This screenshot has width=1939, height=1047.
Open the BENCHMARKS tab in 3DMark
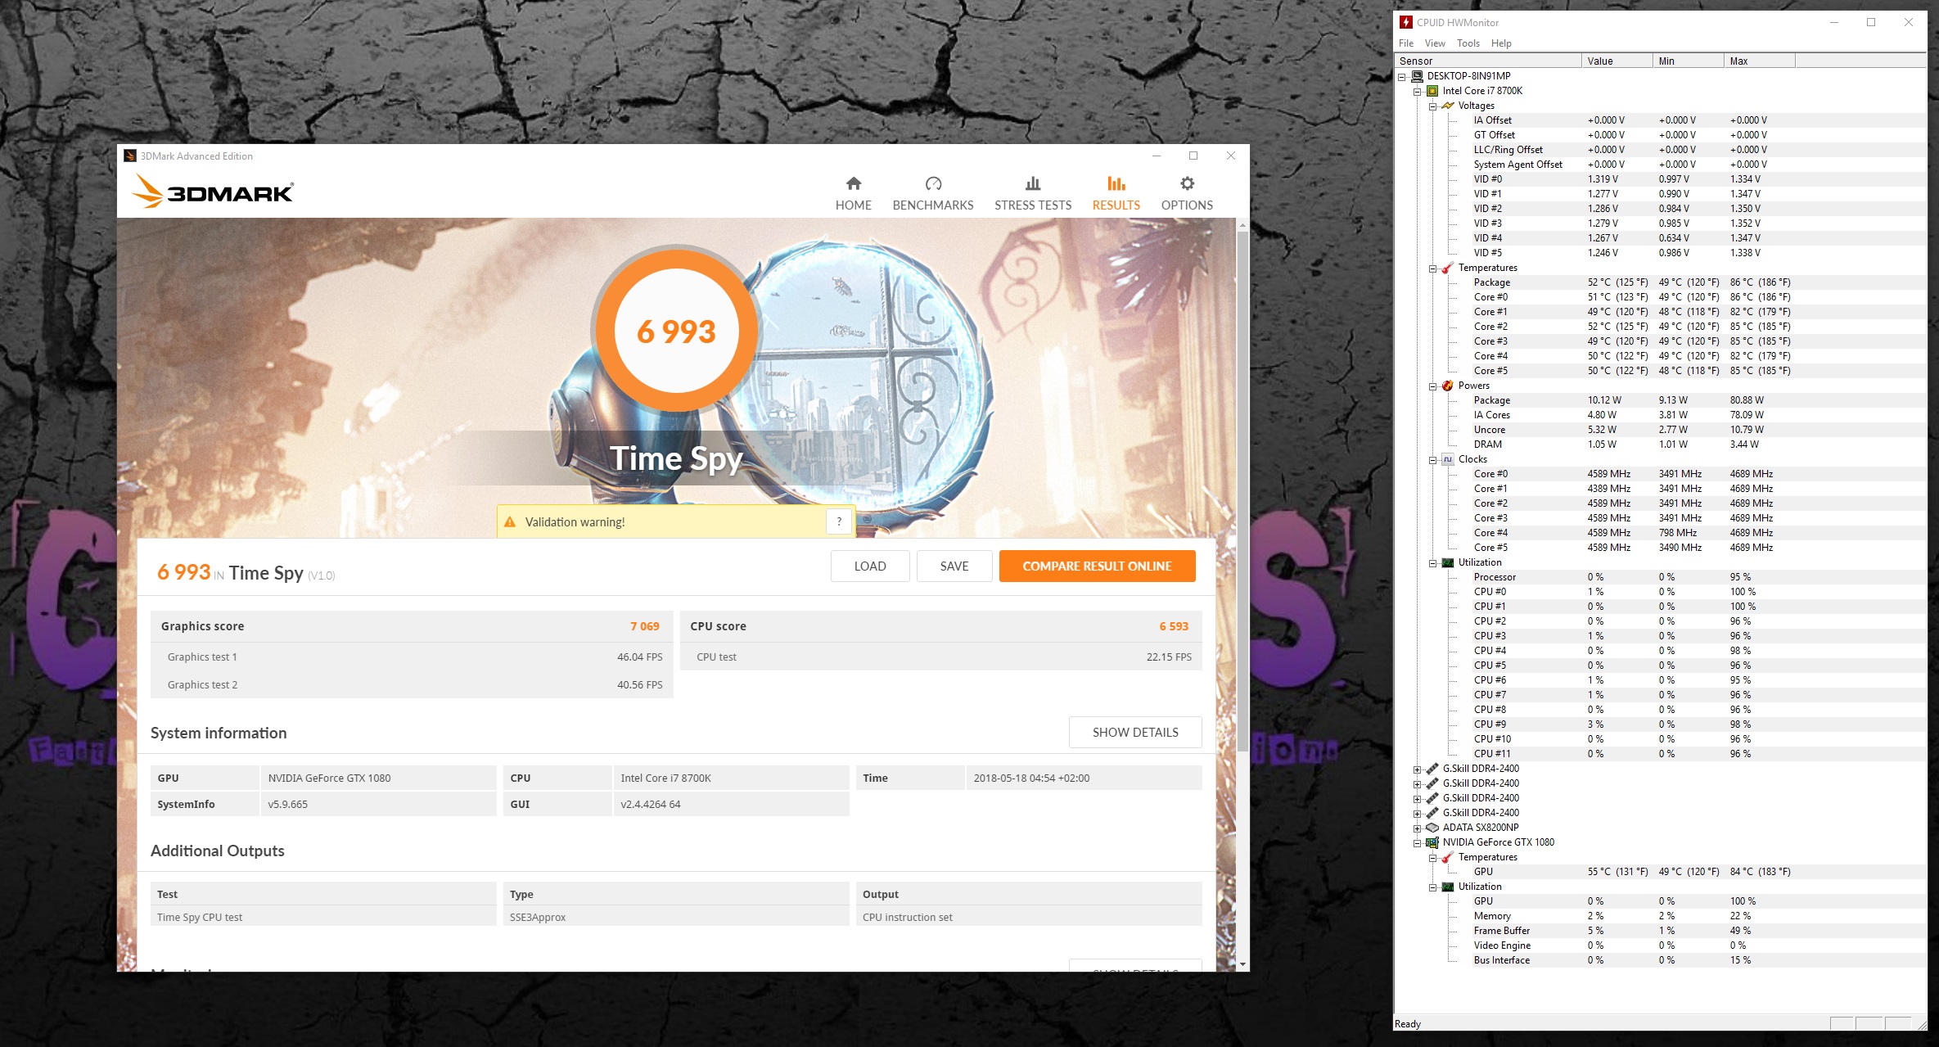click(x=932, y=194)
